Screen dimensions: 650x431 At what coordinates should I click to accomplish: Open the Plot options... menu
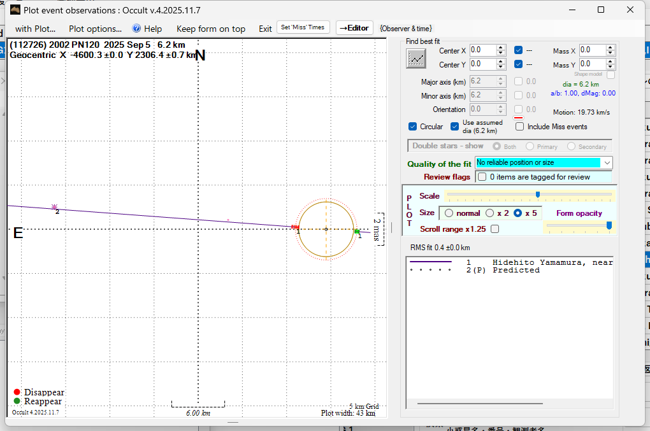click(95, 29)
